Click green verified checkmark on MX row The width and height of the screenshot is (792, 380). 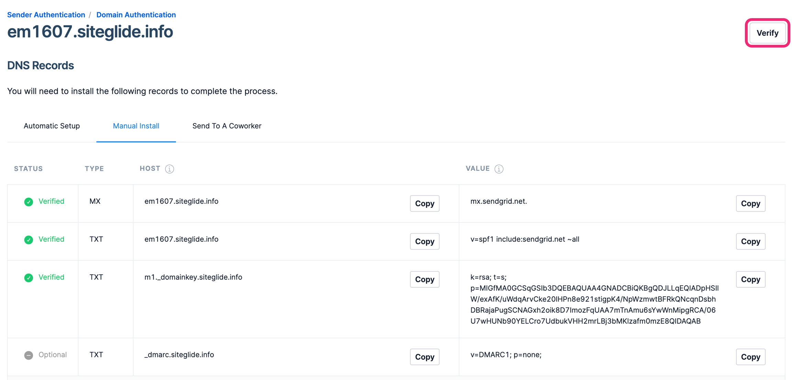[29, 202]
